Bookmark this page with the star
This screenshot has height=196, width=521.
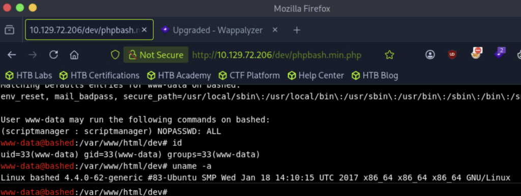[389, 55]
